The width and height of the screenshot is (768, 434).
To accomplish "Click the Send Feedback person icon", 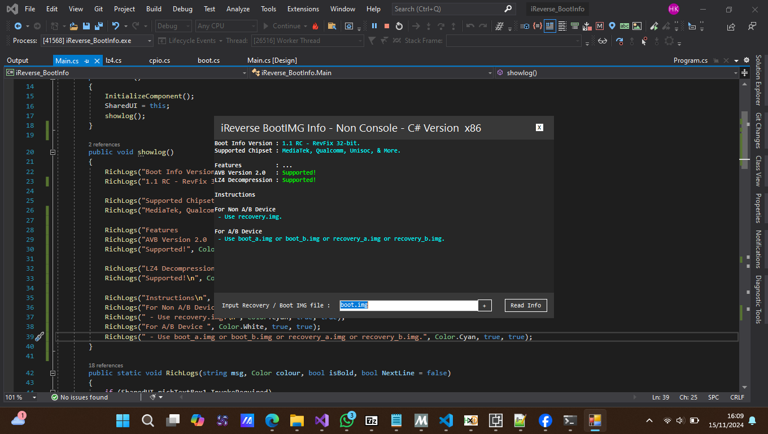I will [752, 26].
